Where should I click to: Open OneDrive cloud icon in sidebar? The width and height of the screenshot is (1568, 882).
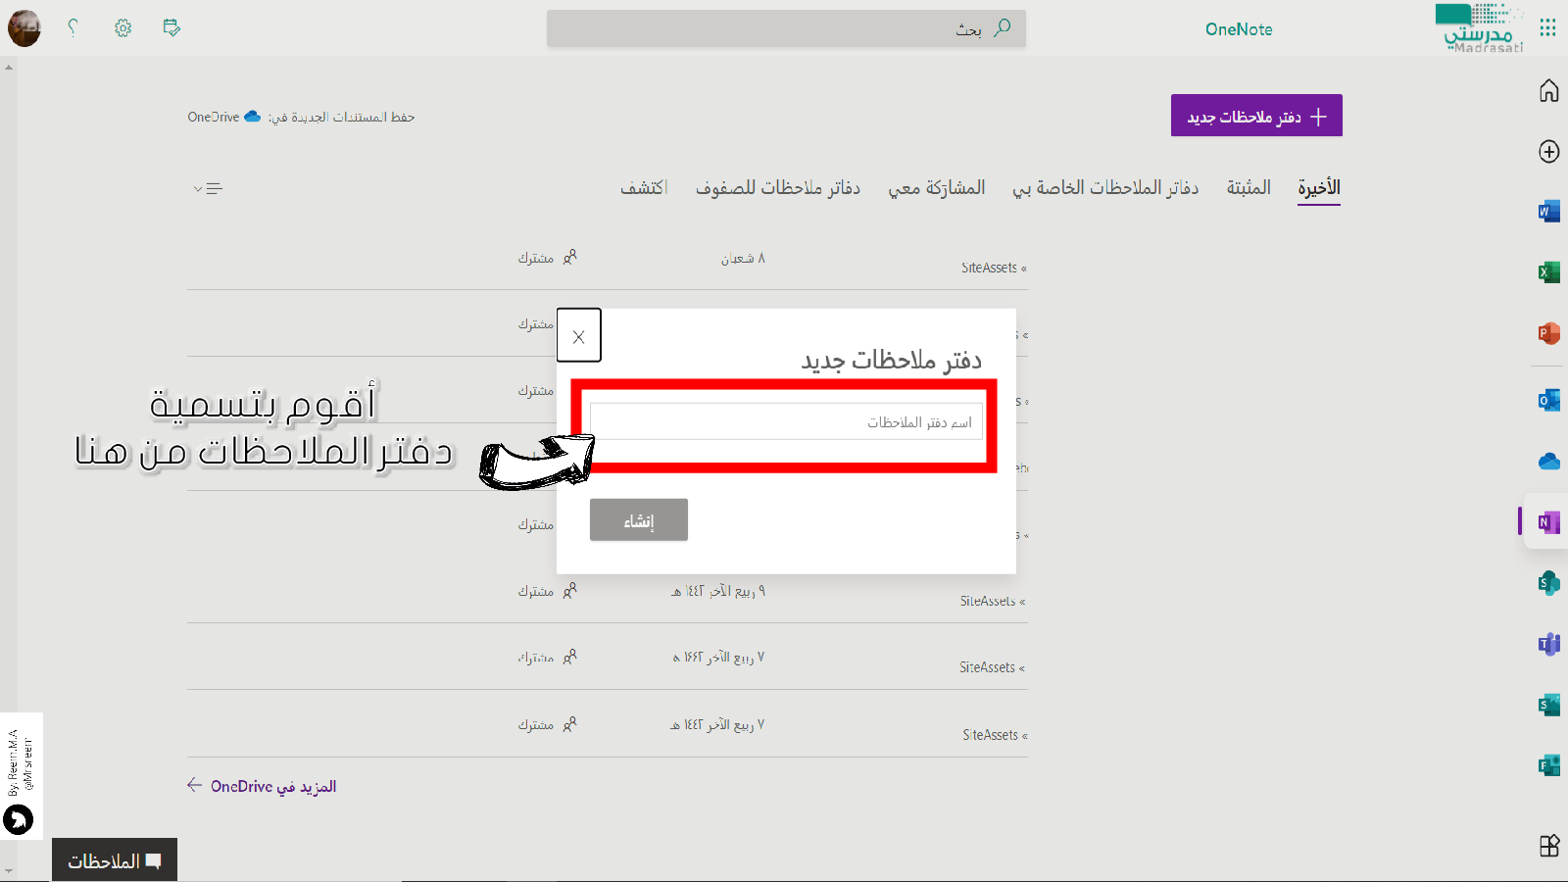pos(1548,462)
